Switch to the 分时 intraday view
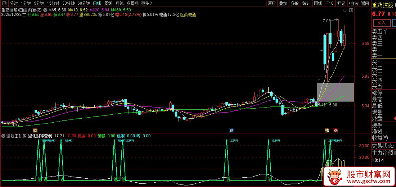The height and width of the screenshot is (187, 396). [14, 3]
